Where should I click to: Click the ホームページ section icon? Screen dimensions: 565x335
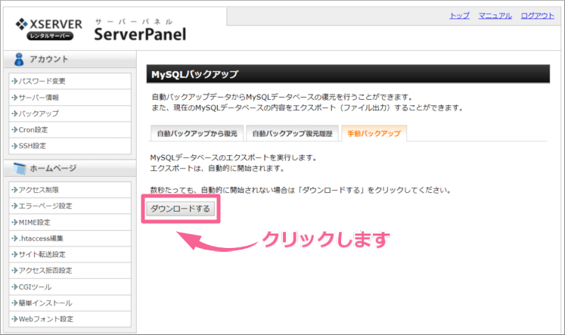(19, 168)
